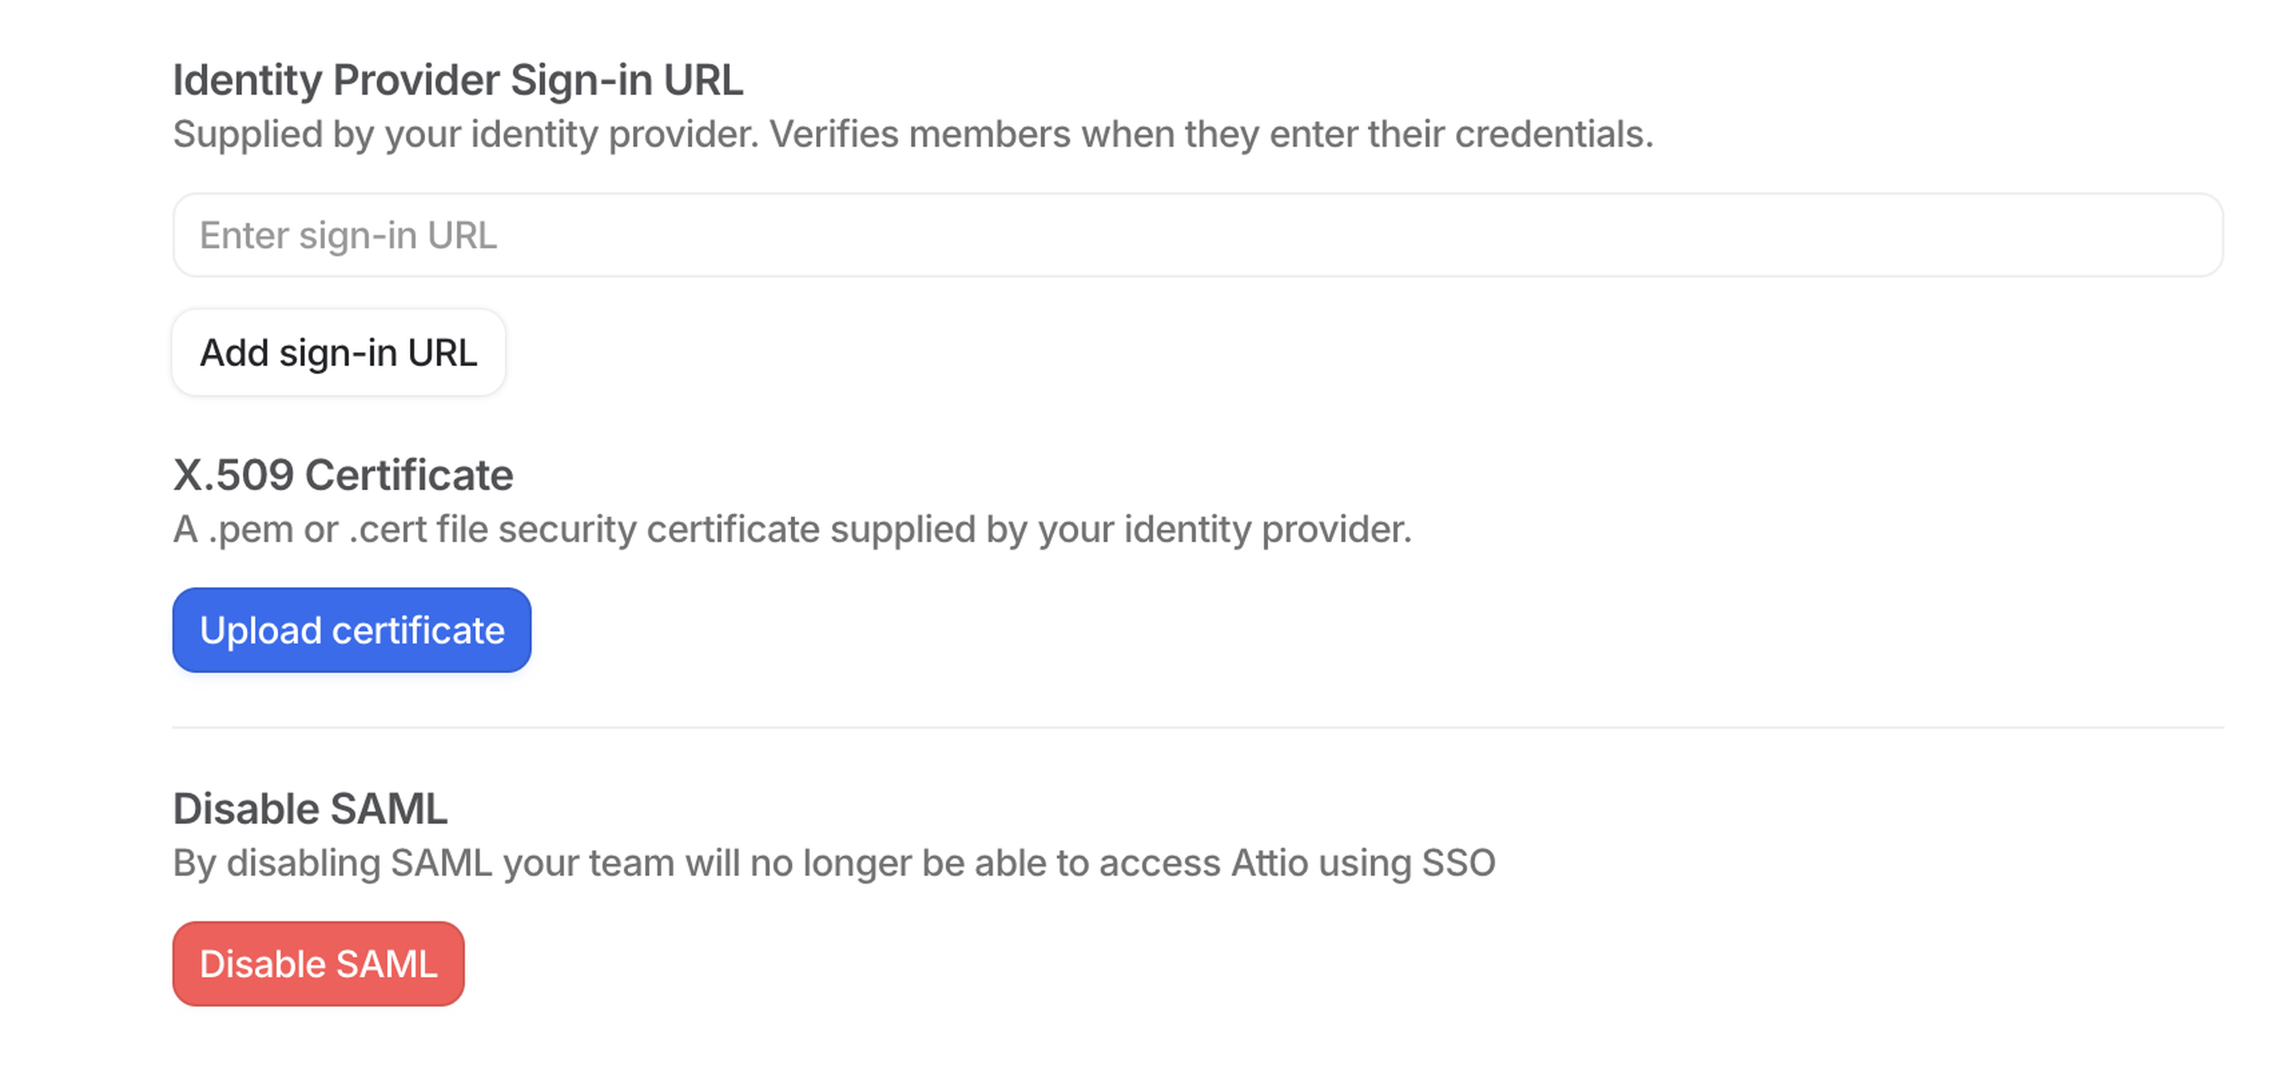
Task: Click the horizontal divider above Disable SAML
Action: 1197,728
